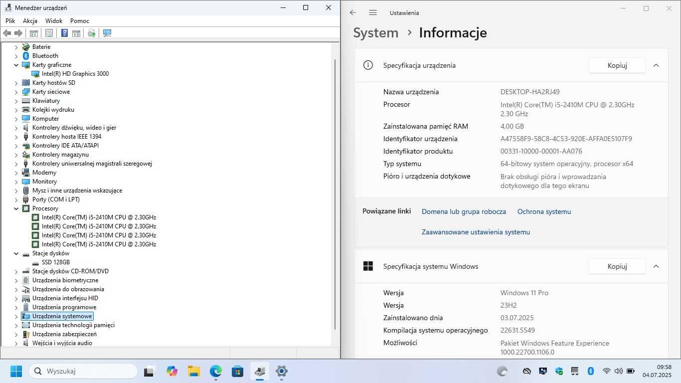This screenshot has height=383, width=681.
Task: Click Kopiuj for Specyfikacja systemu Windows
Action: pos(617,266)
